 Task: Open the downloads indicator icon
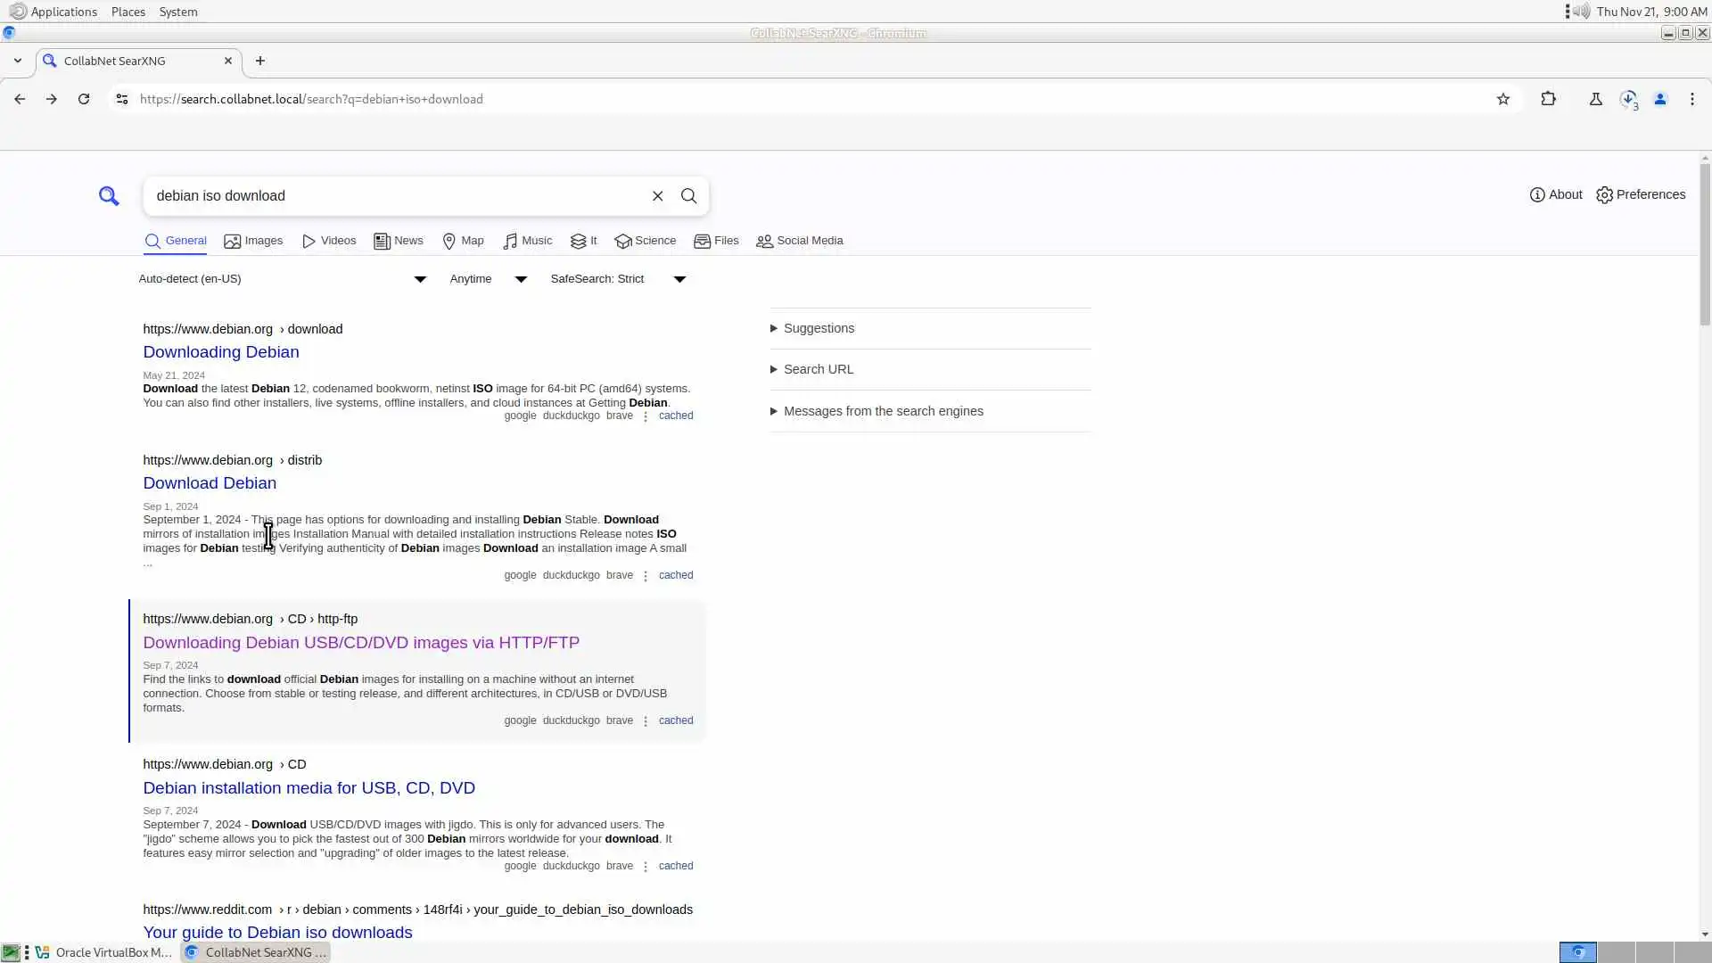point(1629,99)
